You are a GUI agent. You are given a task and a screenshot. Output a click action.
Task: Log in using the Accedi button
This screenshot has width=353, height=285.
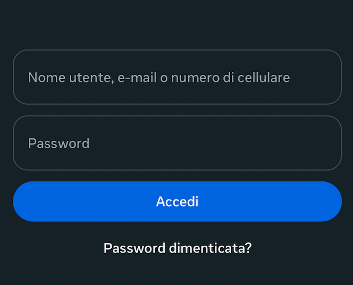[177, 202]
